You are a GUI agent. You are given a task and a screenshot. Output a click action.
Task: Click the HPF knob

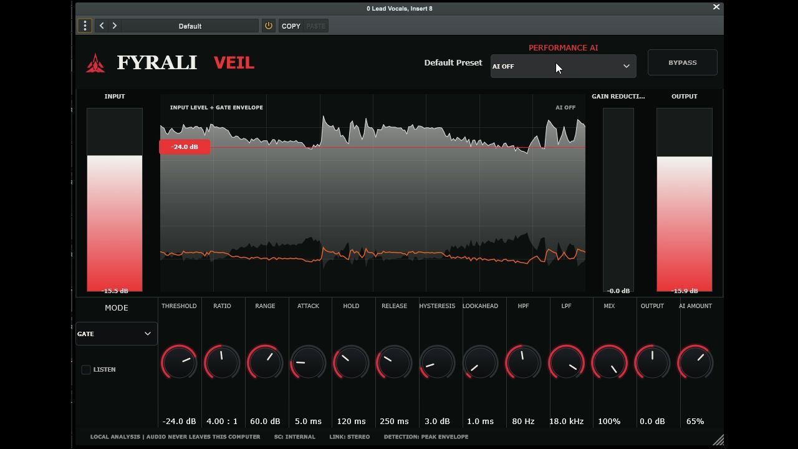pos(523,362)
